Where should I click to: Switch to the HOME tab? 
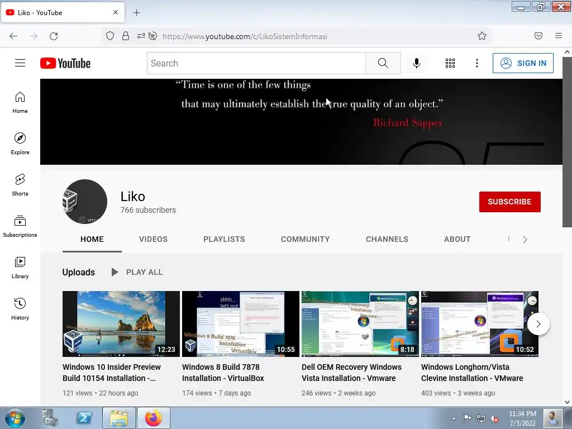click(92, 239)
